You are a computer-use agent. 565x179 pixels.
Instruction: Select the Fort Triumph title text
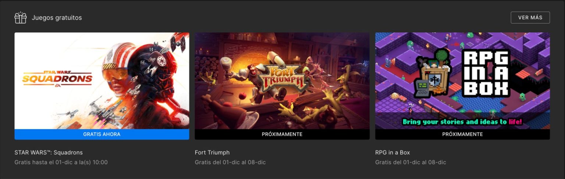coord(212,153)
